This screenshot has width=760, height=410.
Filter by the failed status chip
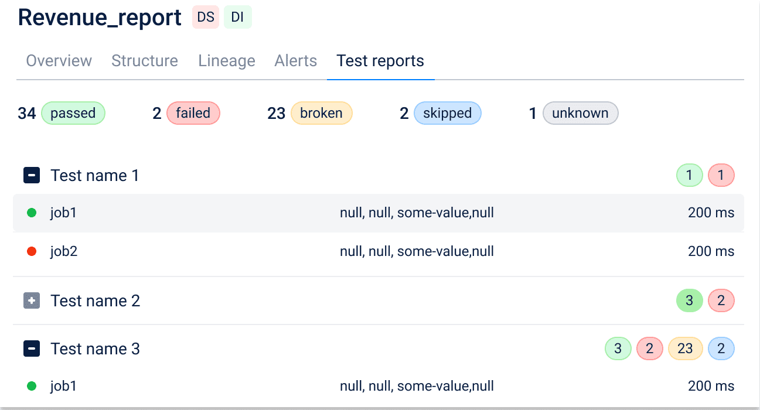click(x=193, y=113)
